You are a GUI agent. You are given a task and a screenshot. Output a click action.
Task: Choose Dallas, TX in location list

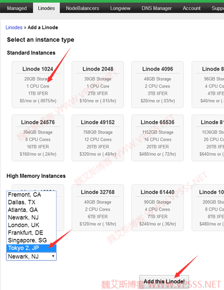[31, 202]
